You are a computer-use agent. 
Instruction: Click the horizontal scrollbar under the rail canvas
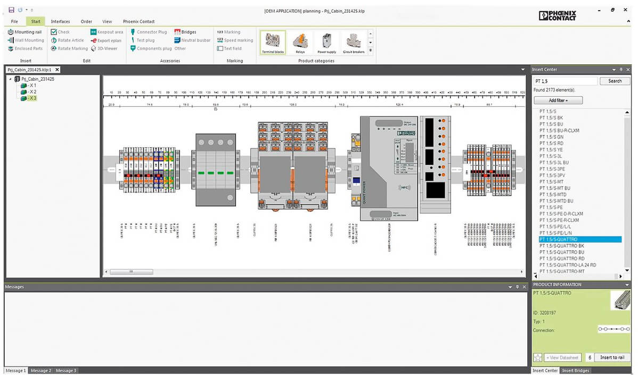(x=131, y=272)
